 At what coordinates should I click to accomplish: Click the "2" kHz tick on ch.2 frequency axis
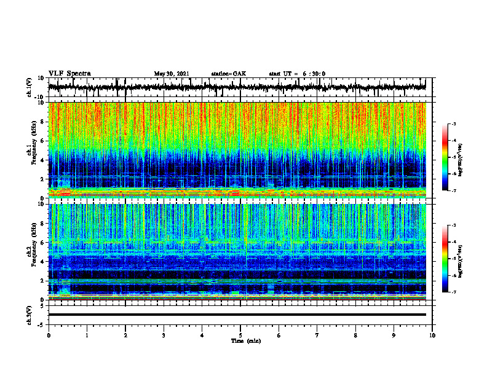point(42,281)
